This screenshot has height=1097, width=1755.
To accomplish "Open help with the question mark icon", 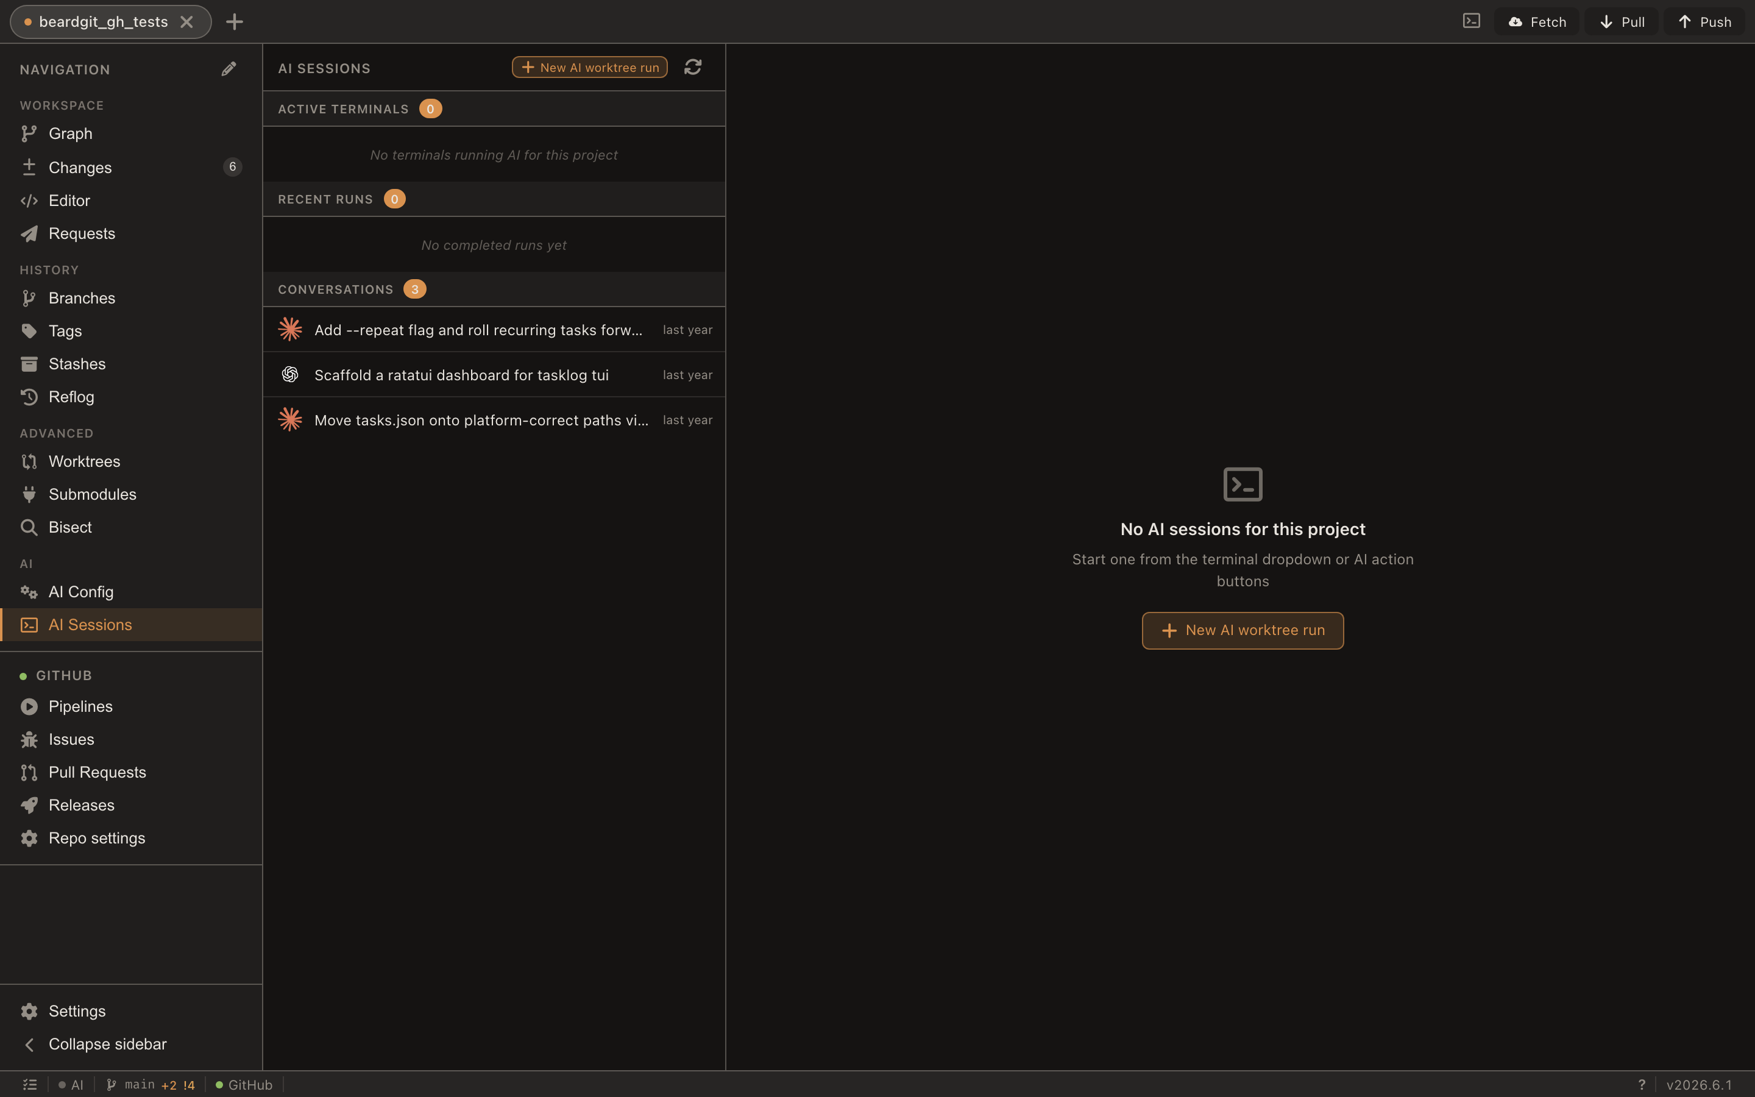I will [1642, 1085].
